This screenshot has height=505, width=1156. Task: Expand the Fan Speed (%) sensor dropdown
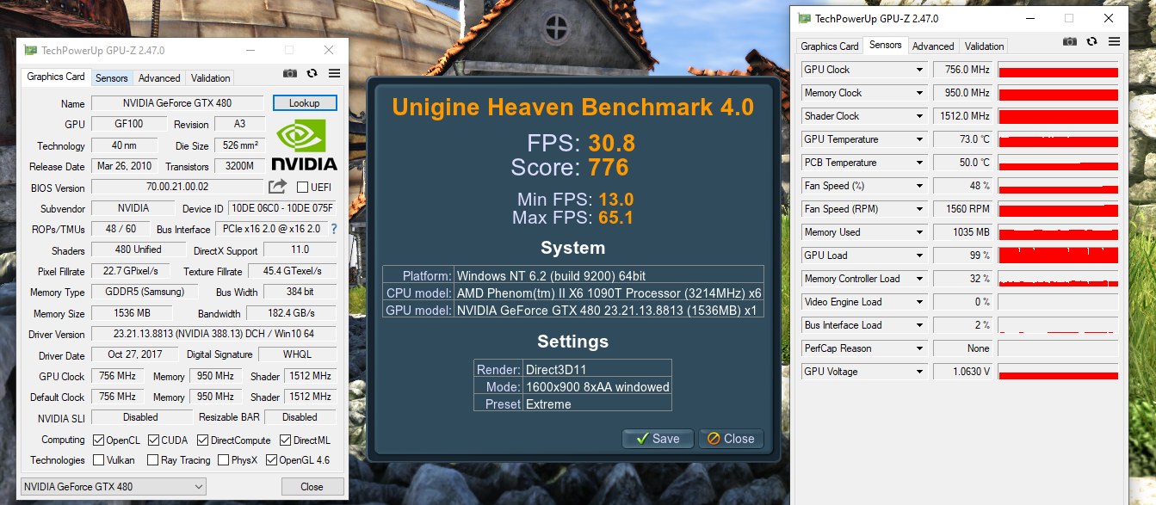(919, 186)
